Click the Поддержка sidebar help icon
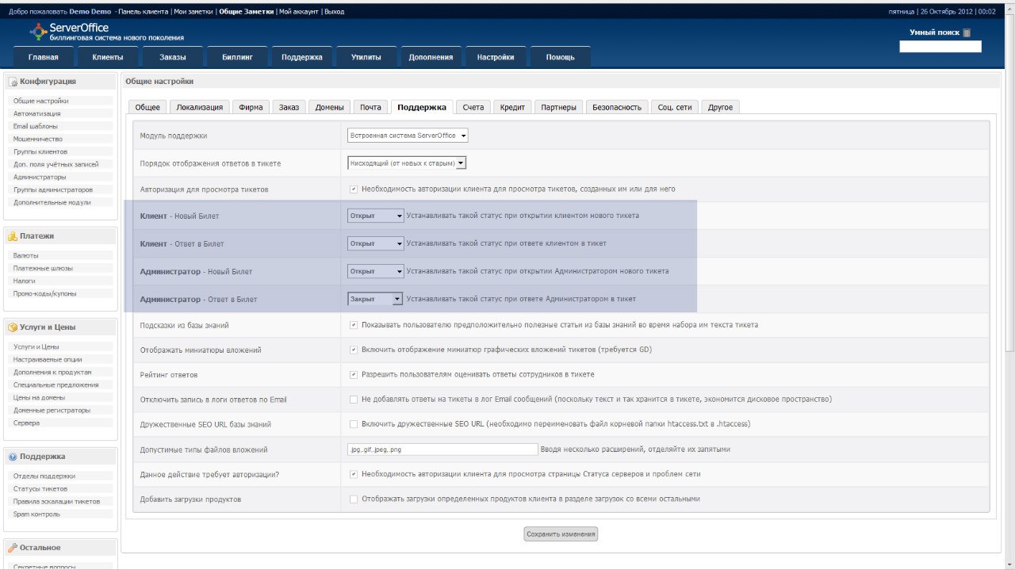Viewport: 1015px width, 570px height. pos(13,457)
